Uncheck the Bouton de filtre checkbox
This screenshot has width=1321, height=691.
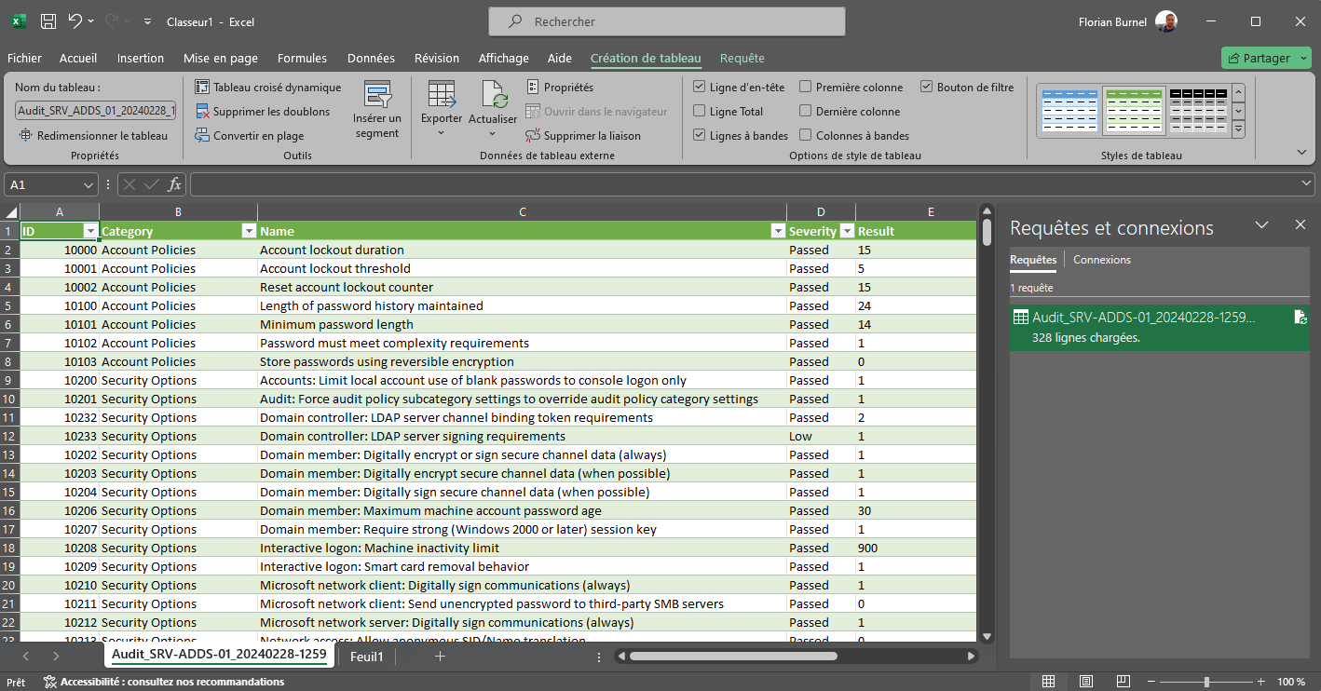[926, 88]
